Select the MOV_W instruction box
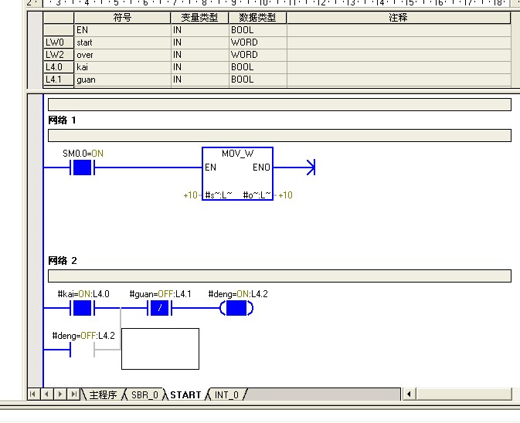Screen dimensions: 520x423 click(237, 174)
